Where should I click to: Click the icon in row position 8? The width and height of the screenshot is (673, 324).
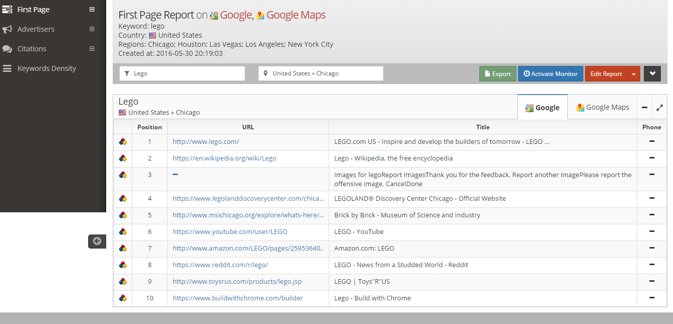[x=123, y=265]
